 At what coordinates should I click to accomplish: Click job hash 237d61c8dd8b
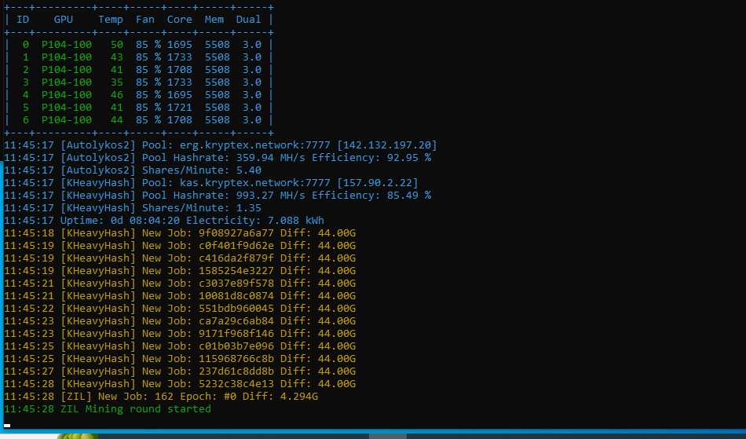pyautogui.click(x=236, y=371)
